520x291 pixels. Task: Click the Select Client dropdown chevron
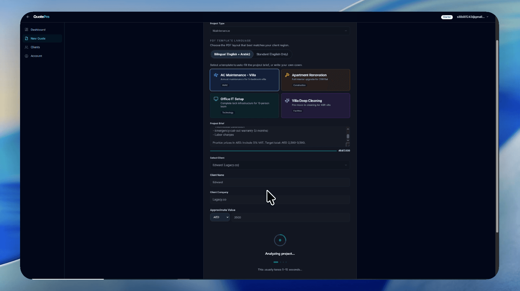point(346,165)
